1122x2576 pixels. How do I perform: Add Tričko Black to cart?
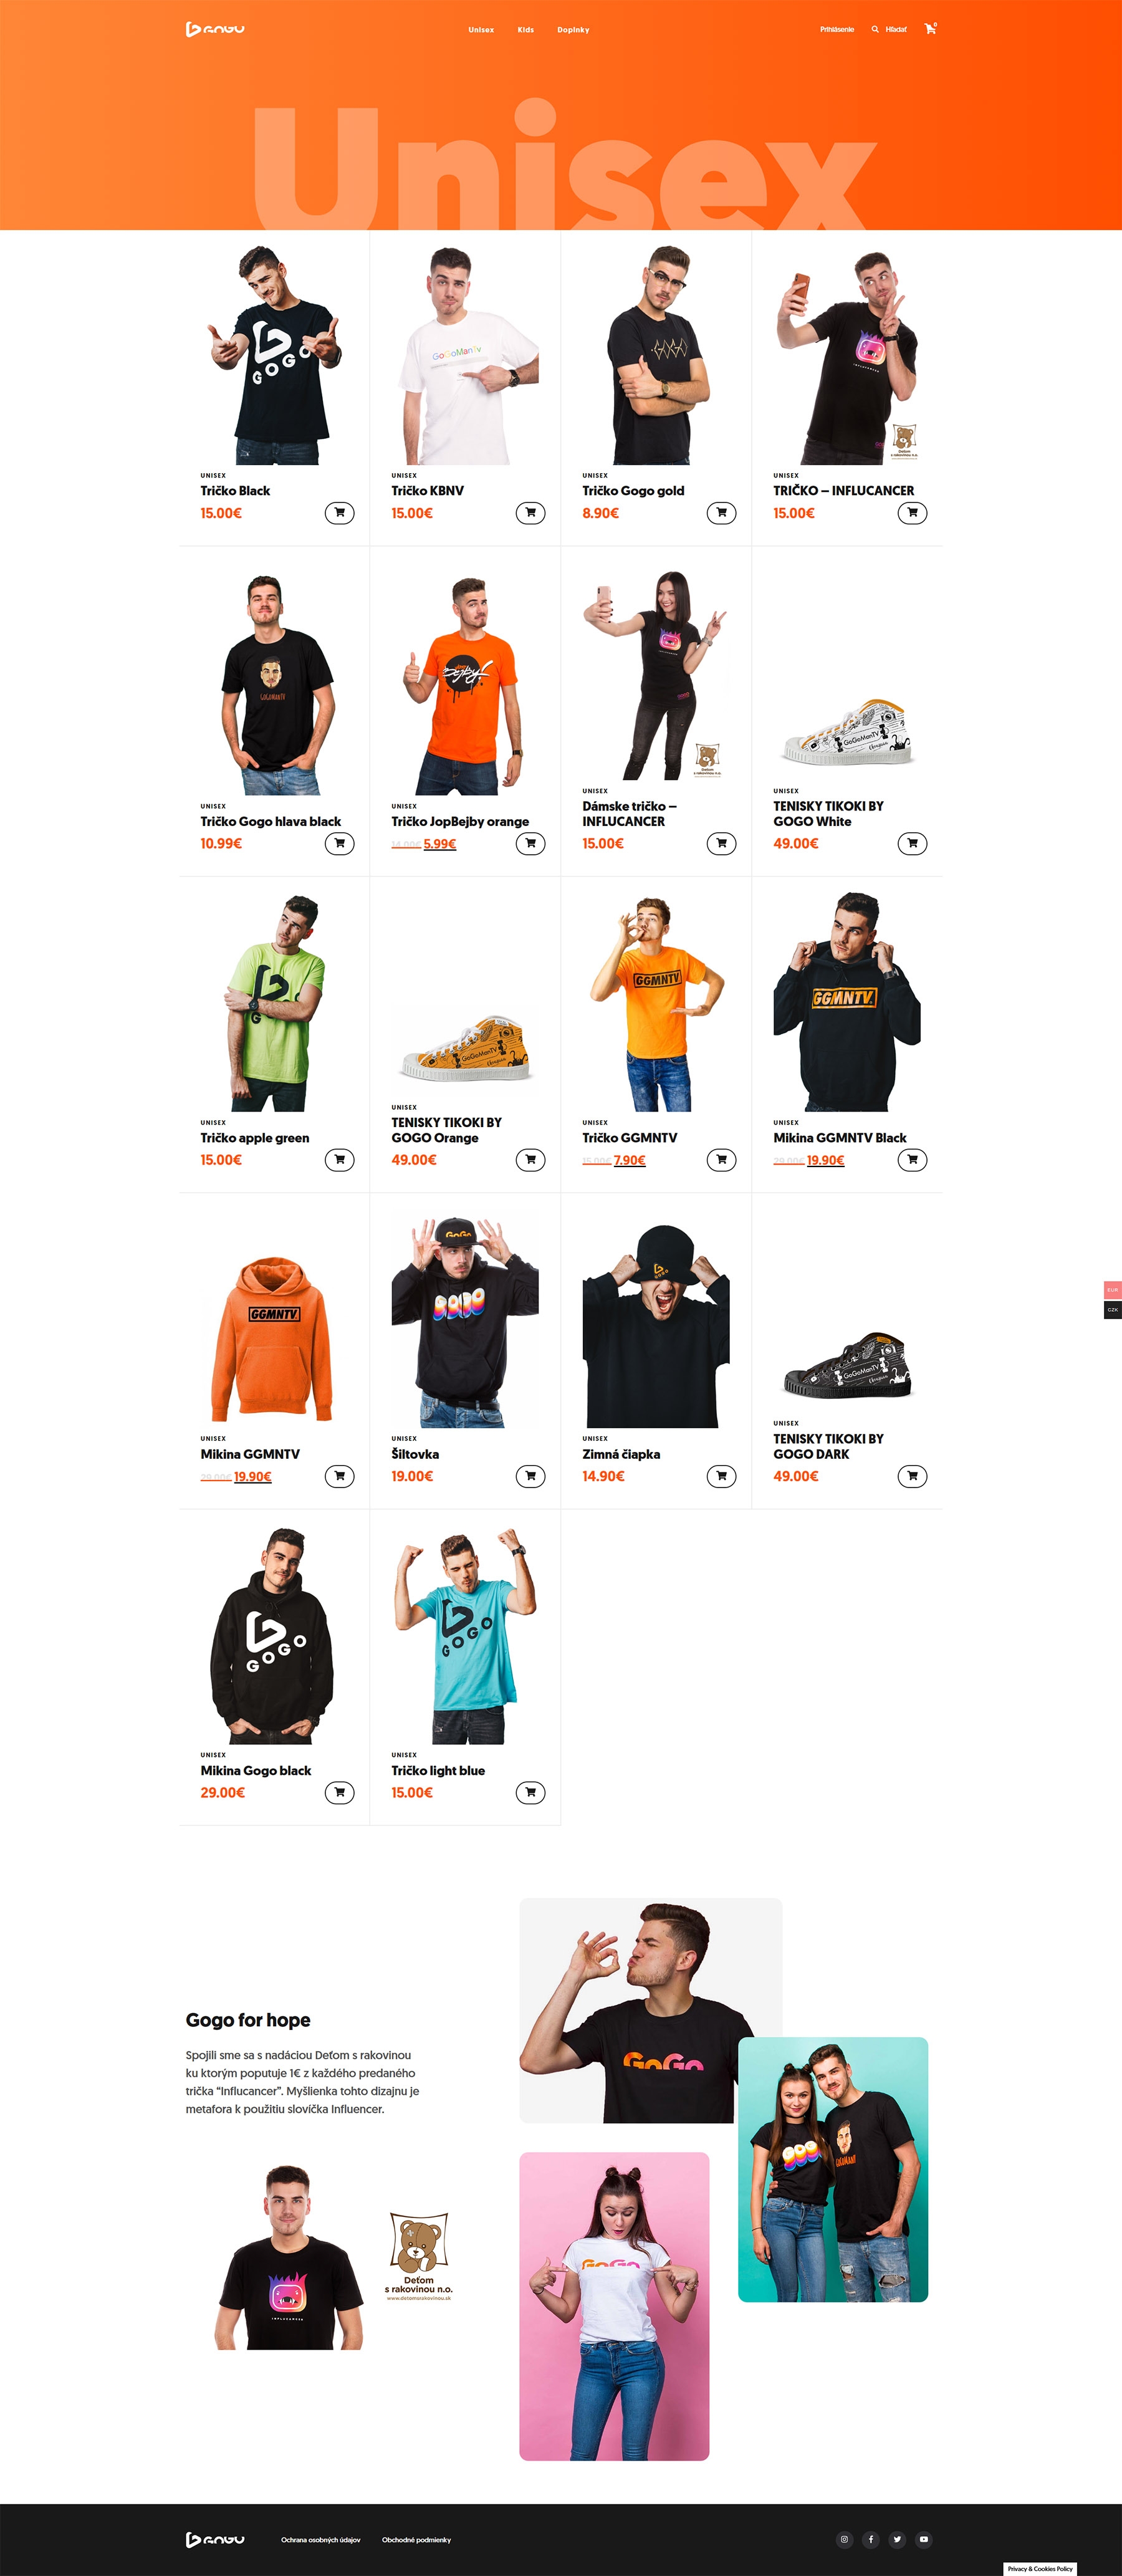tap(339, 513)
